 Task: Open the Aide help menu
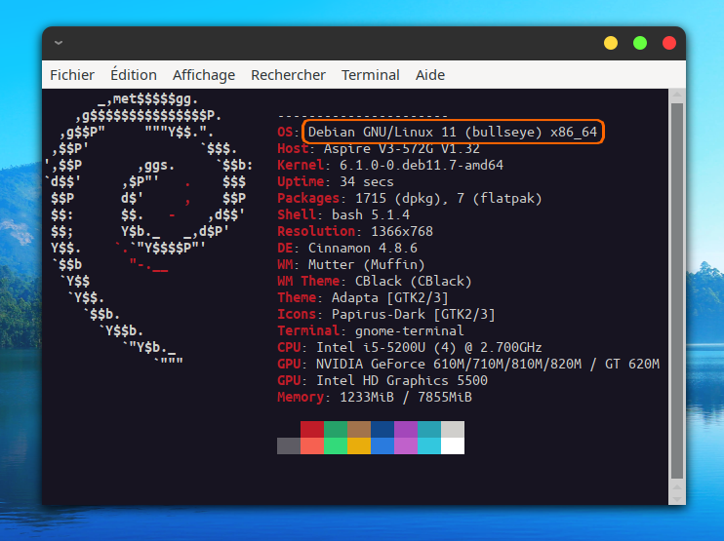(430, 75)
